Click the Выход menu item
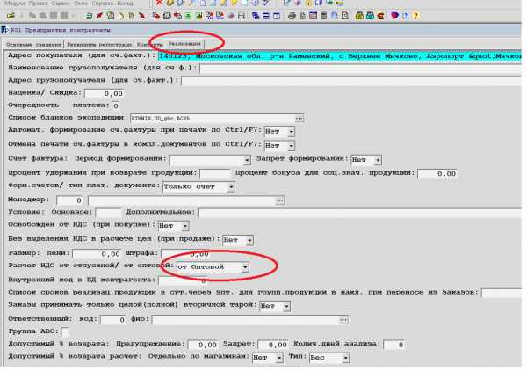The height and width of the screenshot is (371, 527). click(125, 4)
